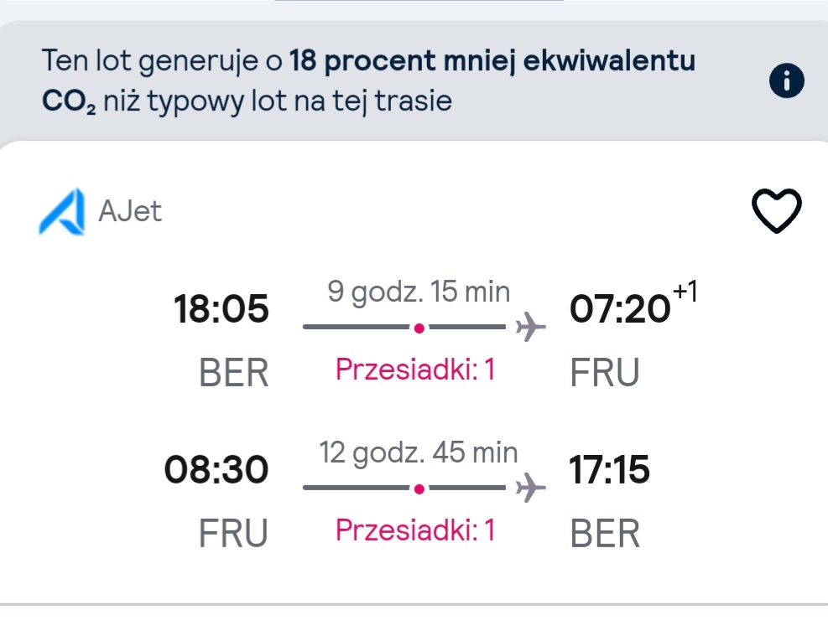
Task: Open the CO2 emissions info icon
Action: coord(786,80)
